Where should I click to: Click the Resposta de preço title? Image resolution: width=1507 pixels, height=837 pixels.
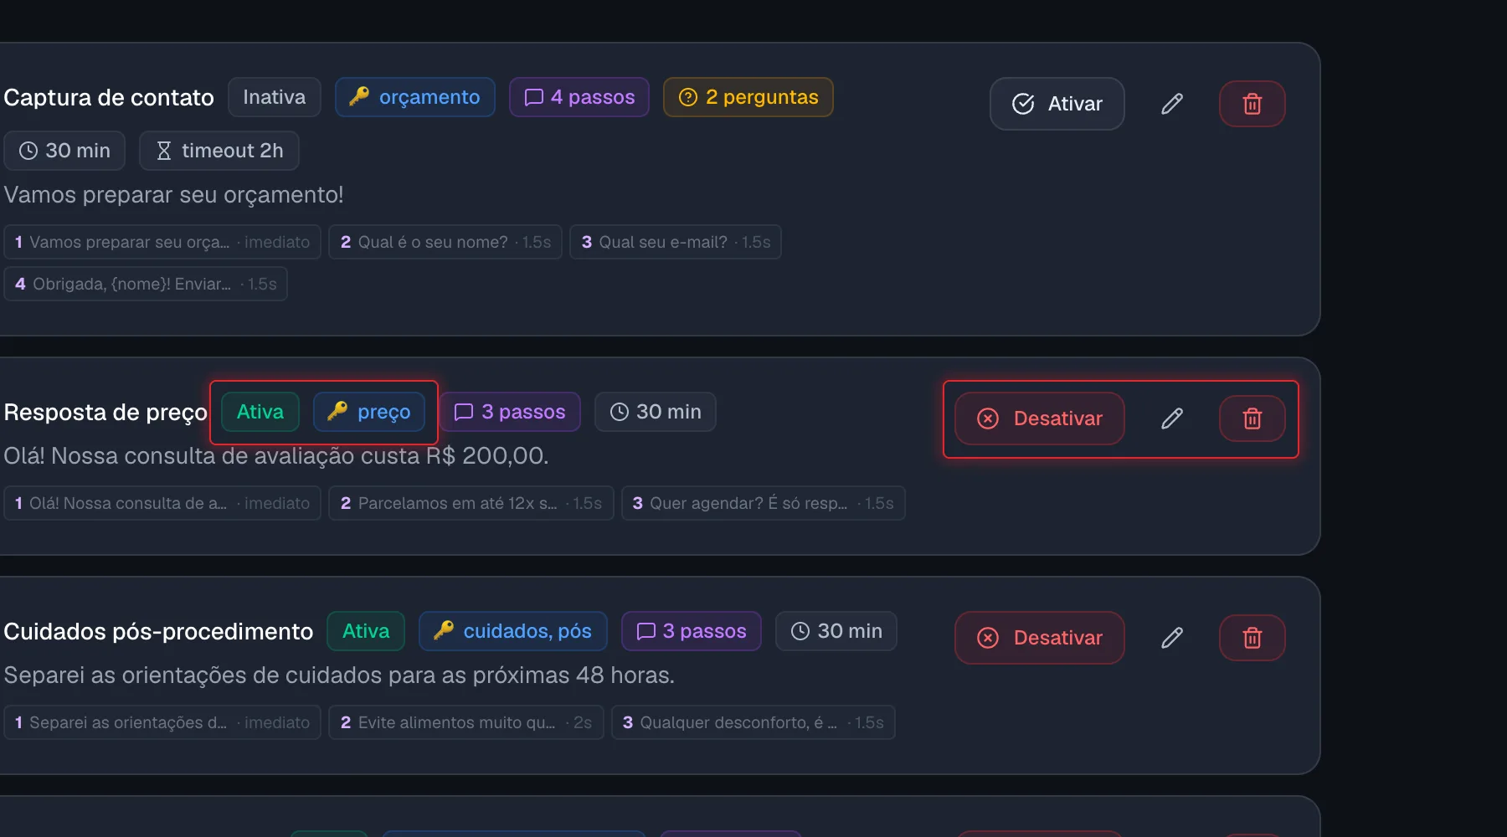[x=105, y=413]
